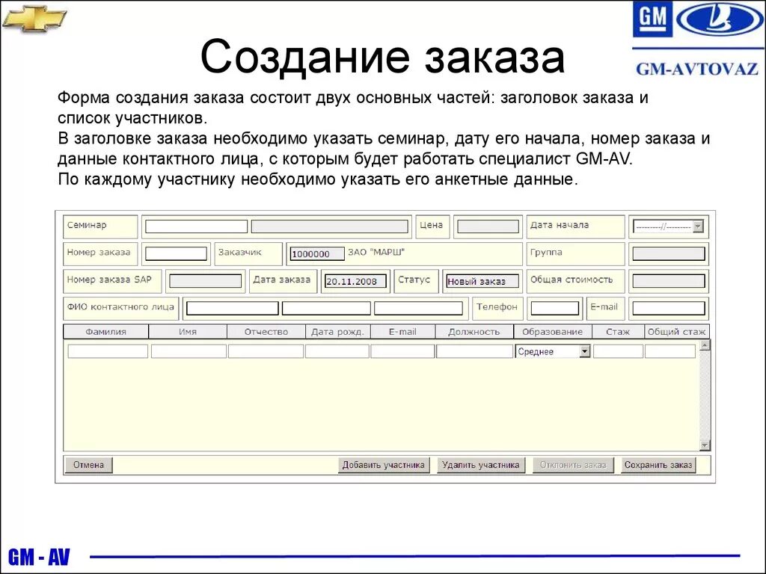This screenshot has width=766, height=574.
Task: Click the participant E-mail cell
Action: pyautogui.click(x=402, y=351)
